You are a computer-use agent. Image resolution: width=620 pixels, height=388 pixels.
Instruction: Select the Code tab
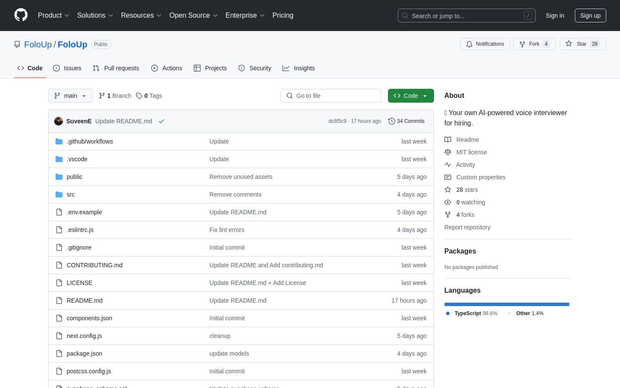pos(30,68)
